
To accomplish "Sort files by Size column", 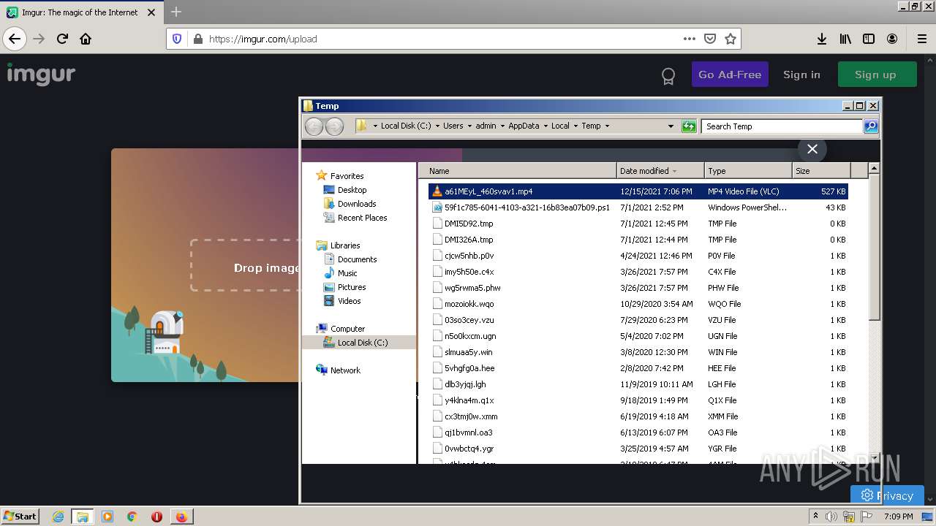I will tap(821, 171).
